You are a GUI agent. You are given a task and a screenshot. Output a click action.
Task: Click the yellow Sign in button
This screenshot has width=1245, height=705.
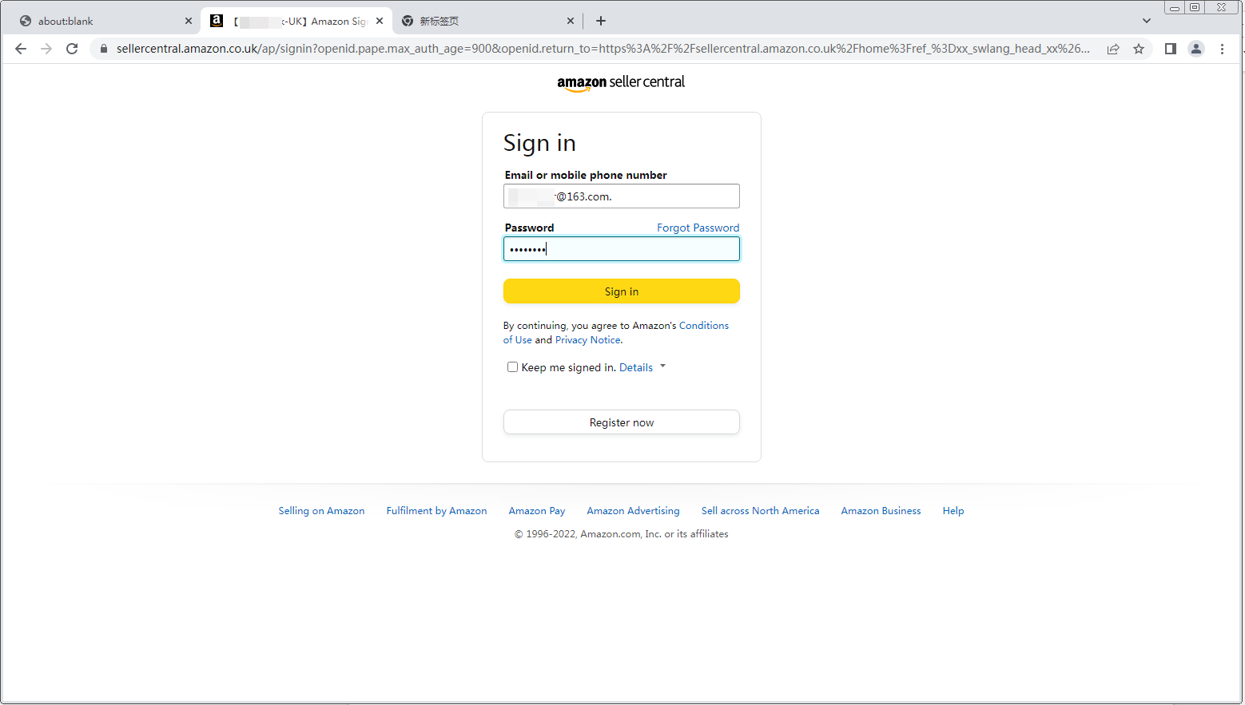[622, 291]
